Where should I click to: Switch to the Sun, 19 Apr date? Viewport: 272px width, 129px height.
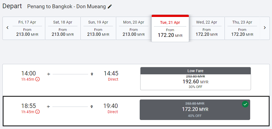click(x=98, y=28)
